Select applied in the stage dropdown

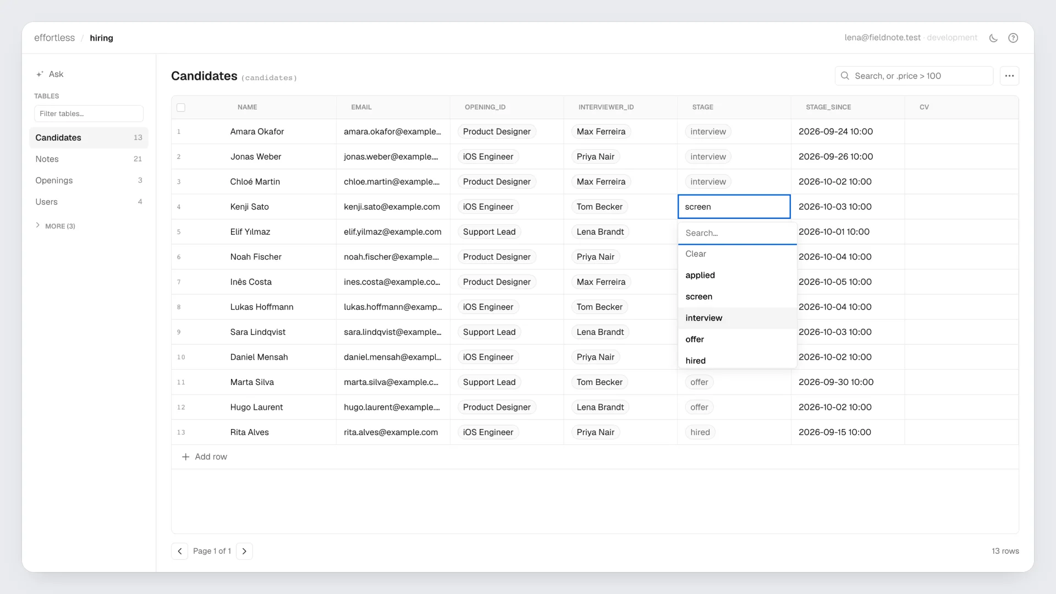coord(738,275)
